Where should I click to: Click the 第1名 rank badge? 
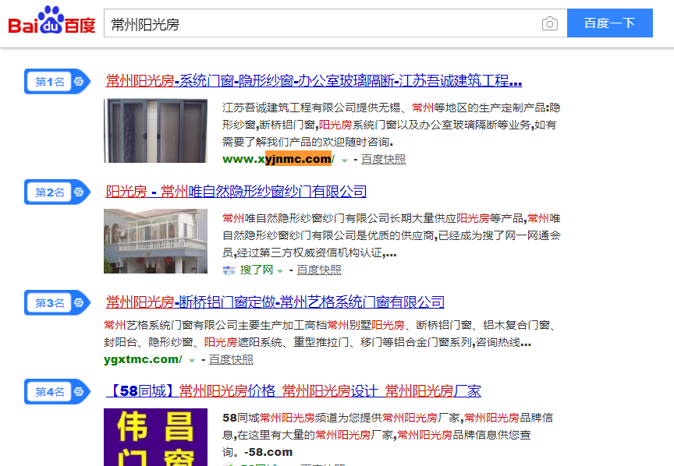(57, 81)
